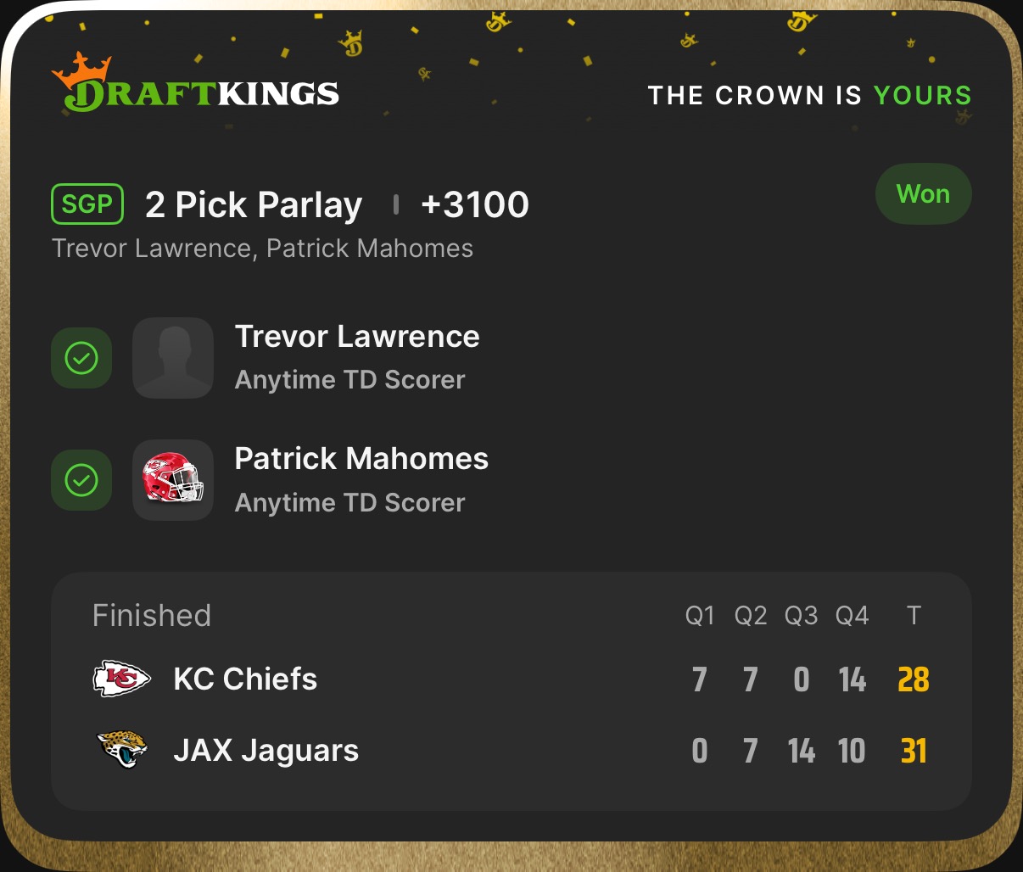Click the Chiefs helmet icon beside Mahomes
This screenshot has height=872, width=1023.
(x=173, y=480)
